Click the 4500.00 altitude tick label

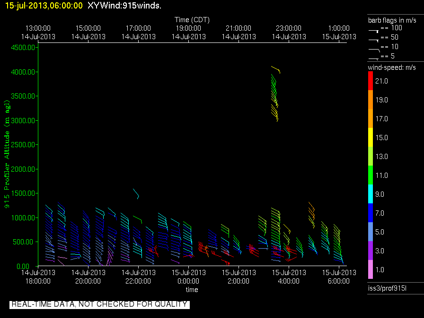[x=23, y=48]
